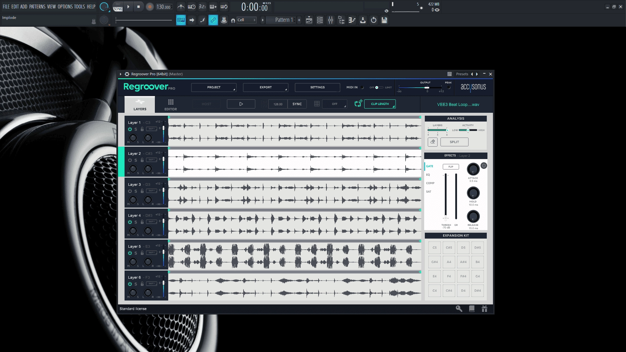Toggle the Off/Limit output limiter switch
The width and height of the screenshot is (626, 352).
click(x=379, y=87)
